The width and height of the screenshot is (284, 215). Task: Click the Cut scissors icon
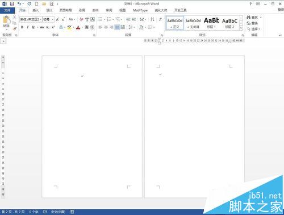coord(14,18)
